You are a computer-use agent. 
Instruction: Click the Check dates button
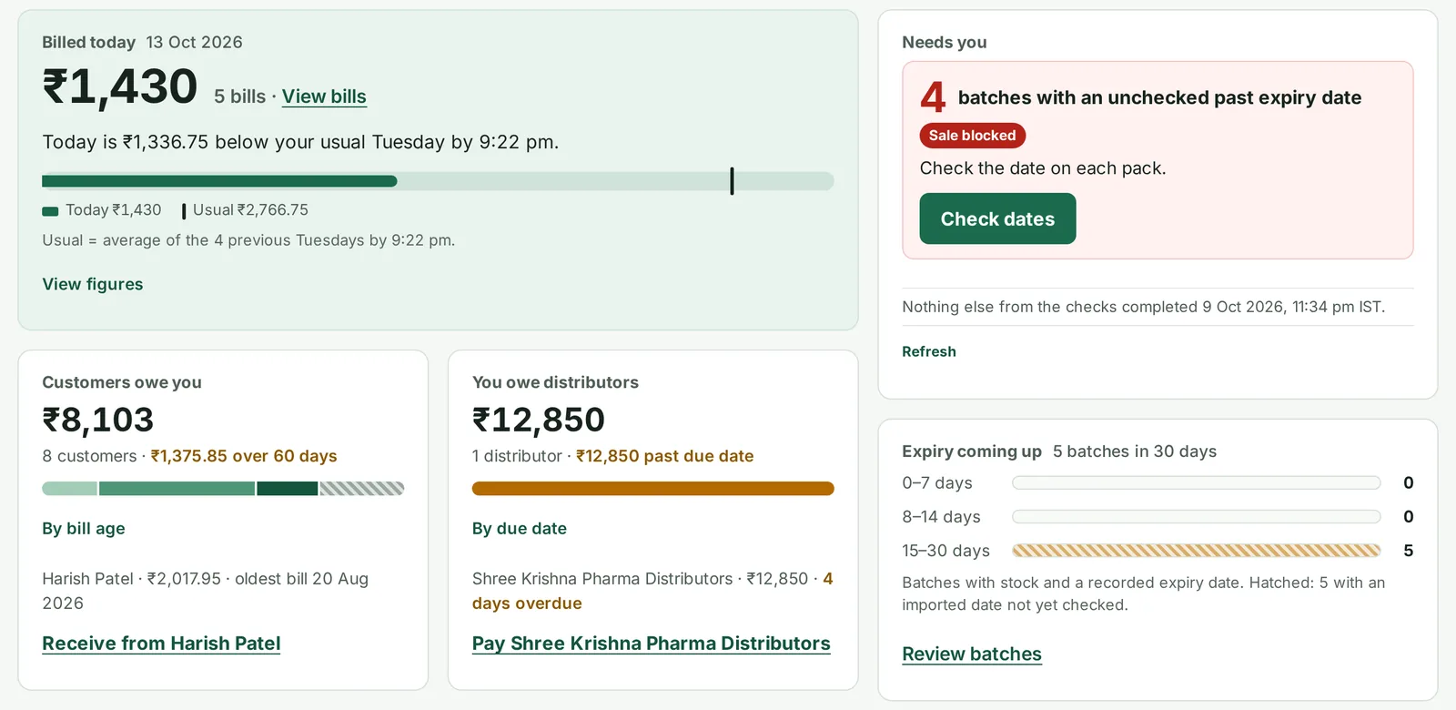[997, 218]
